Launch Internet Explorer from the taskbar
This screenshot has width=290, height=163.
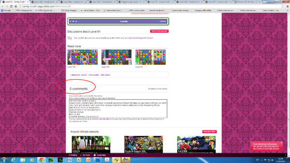click(13, 160)
